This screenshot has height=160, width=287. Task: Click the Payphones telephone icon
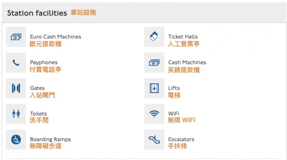pyautogui.click(x=16, y=63)
